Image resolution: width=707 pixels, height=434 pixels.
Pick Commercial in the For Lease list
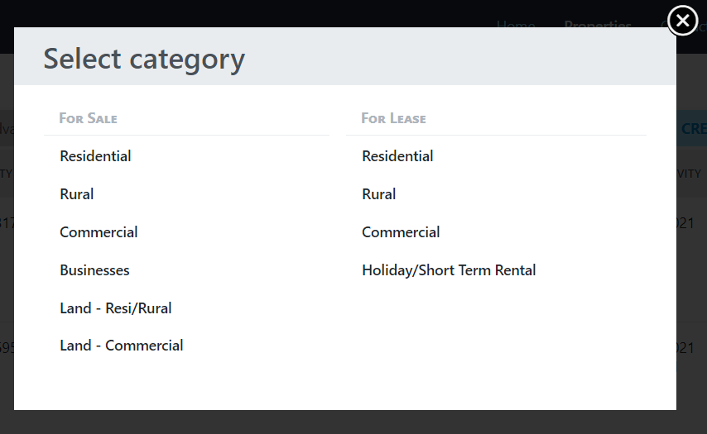401,232
